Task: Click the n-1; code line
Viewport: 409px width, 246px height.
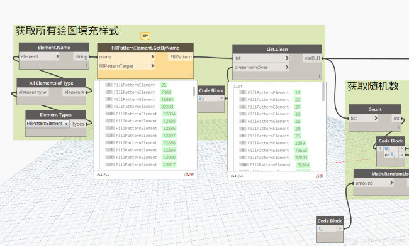Action: [x=390, y=155]
